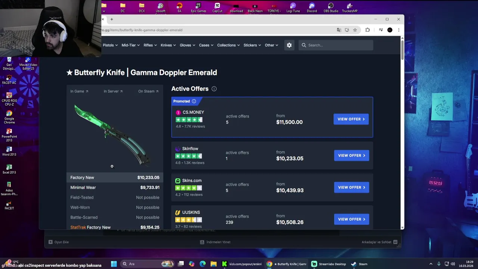Image resolution: width=478 pixels, height=269 pixels.
Task: Open the kick.com popout taskbar item
Action: 242,264
